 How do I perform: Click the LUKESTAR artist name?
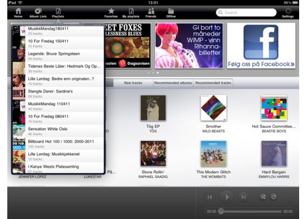point(92,177)
